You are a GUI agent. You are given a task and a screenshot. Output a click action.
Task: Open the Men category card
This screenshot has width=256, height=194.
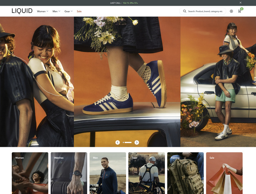click(x=108, y=173)
